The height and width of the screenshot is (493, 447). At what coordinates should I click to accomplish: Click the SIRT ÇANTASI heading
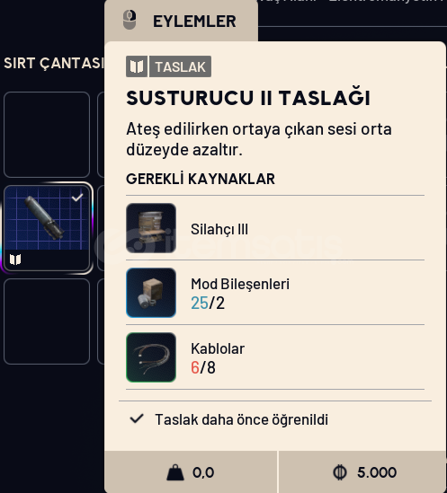(54, 63)
